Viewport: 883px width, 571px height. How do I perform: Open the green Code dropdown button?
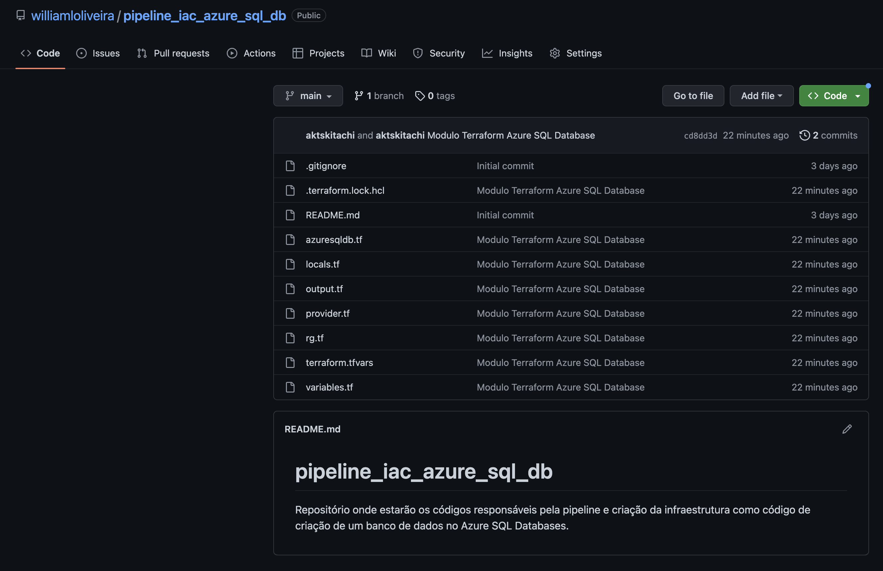tap(834, 96)
